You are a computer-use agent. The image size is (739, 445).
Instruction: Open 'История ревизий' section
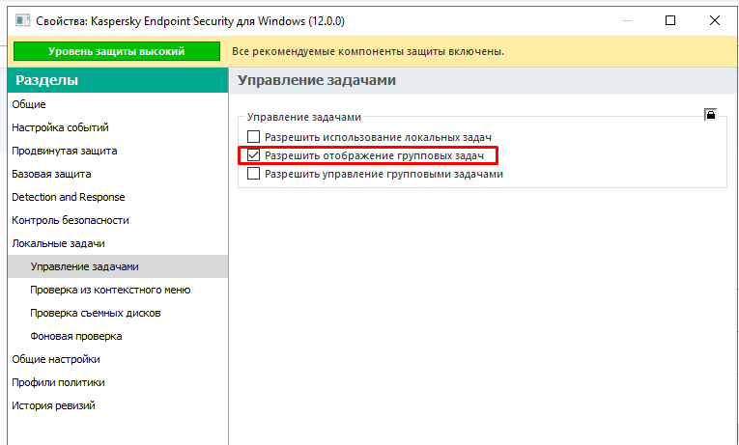click(118, 405)
